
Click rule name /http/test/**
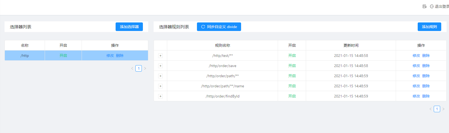point(223,56)
